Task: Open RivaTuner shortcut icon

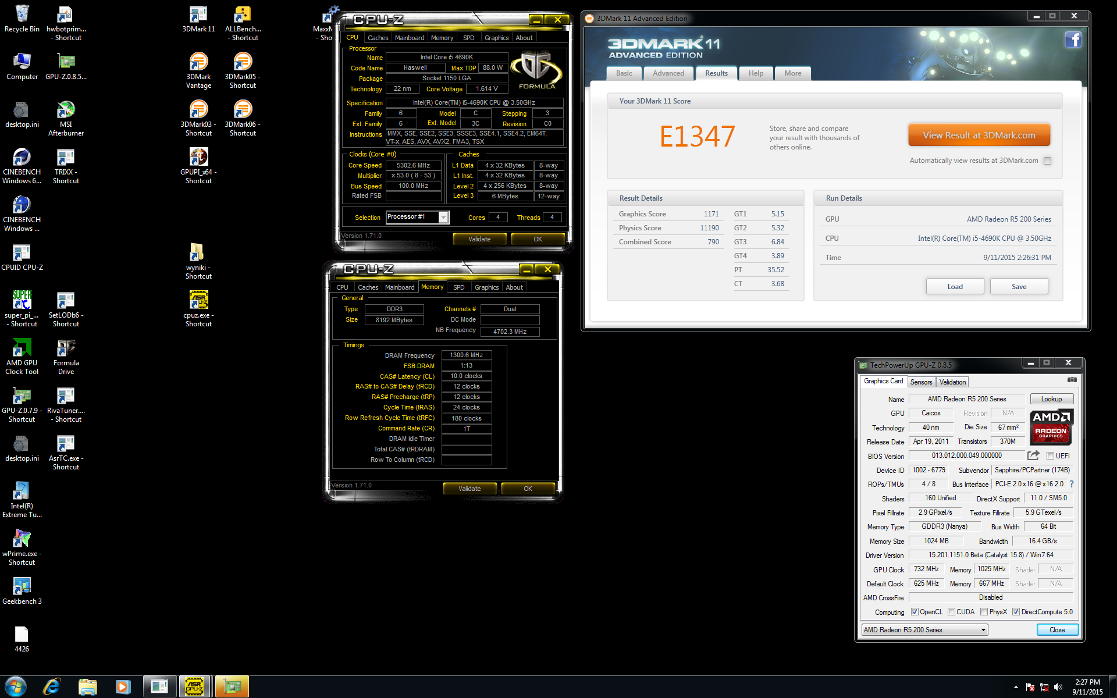Action: [x=66, y=405]
